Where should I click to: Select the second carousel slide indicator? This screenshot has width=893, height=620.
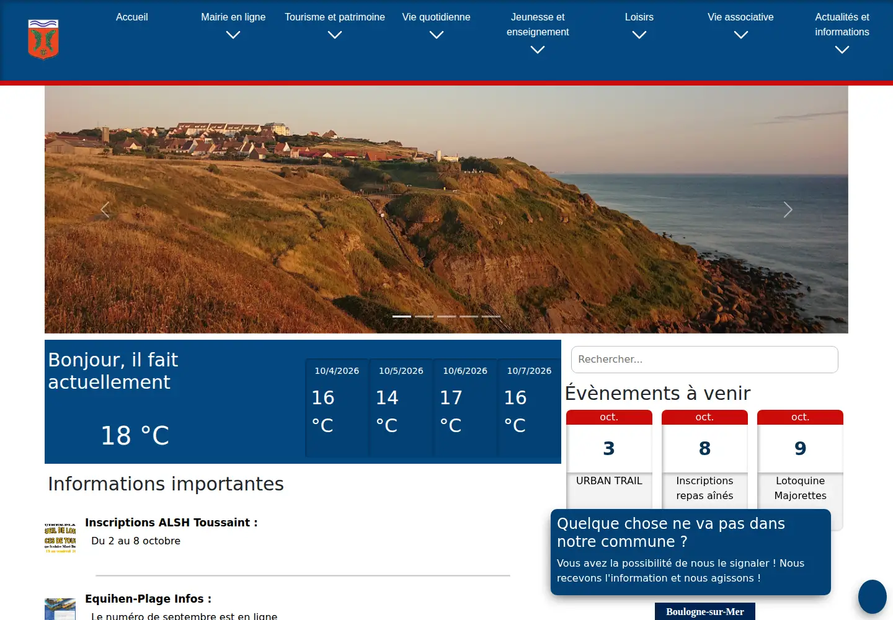[x=424, y=316]
